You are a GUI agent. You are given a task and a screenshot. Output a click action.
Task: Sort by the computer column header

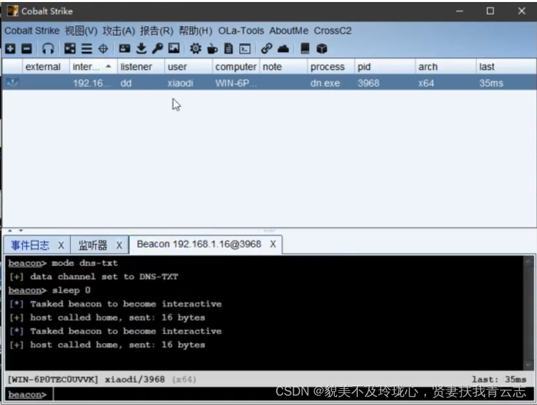click(x=236, y=67)
